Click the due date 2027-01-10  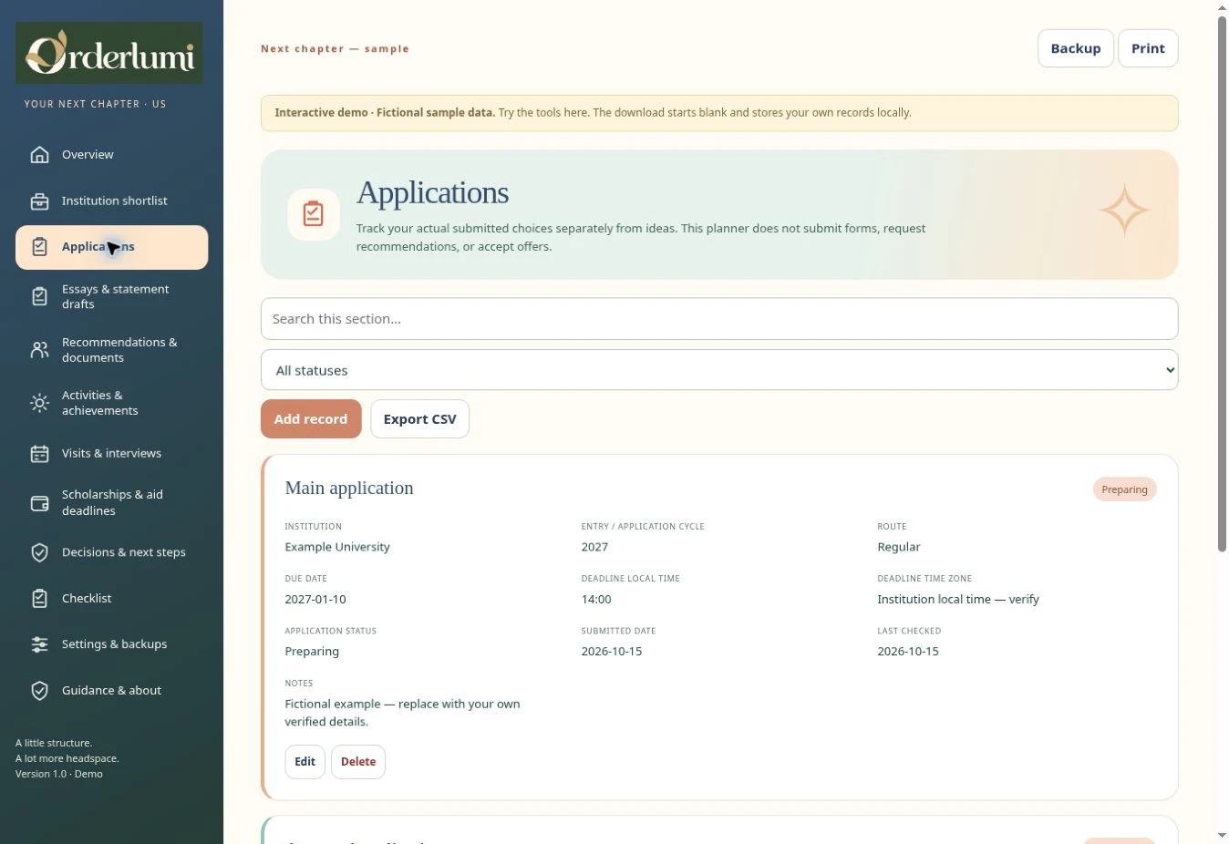(315, 599)
